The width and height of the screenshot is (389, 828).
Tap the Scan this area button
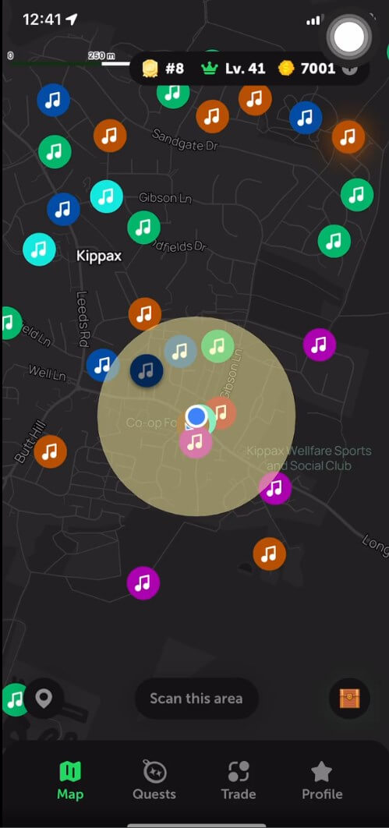(x=196, y=699)
